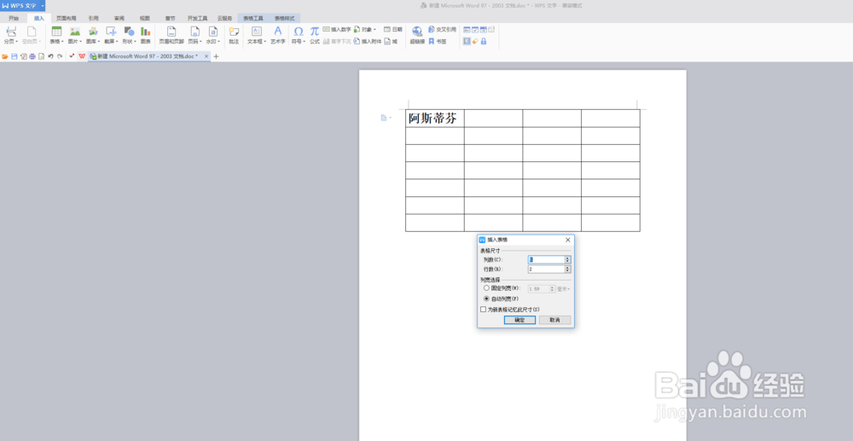Screen dimensions: 853x441
Task: Click the undo arrow icon
Action: (x=50, y=56)
